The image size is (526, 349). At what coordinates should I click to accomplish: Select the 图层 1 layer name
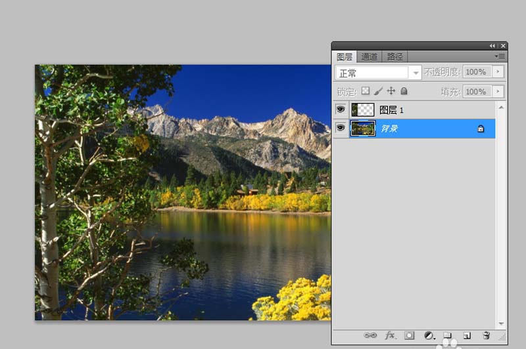[391, 110]
